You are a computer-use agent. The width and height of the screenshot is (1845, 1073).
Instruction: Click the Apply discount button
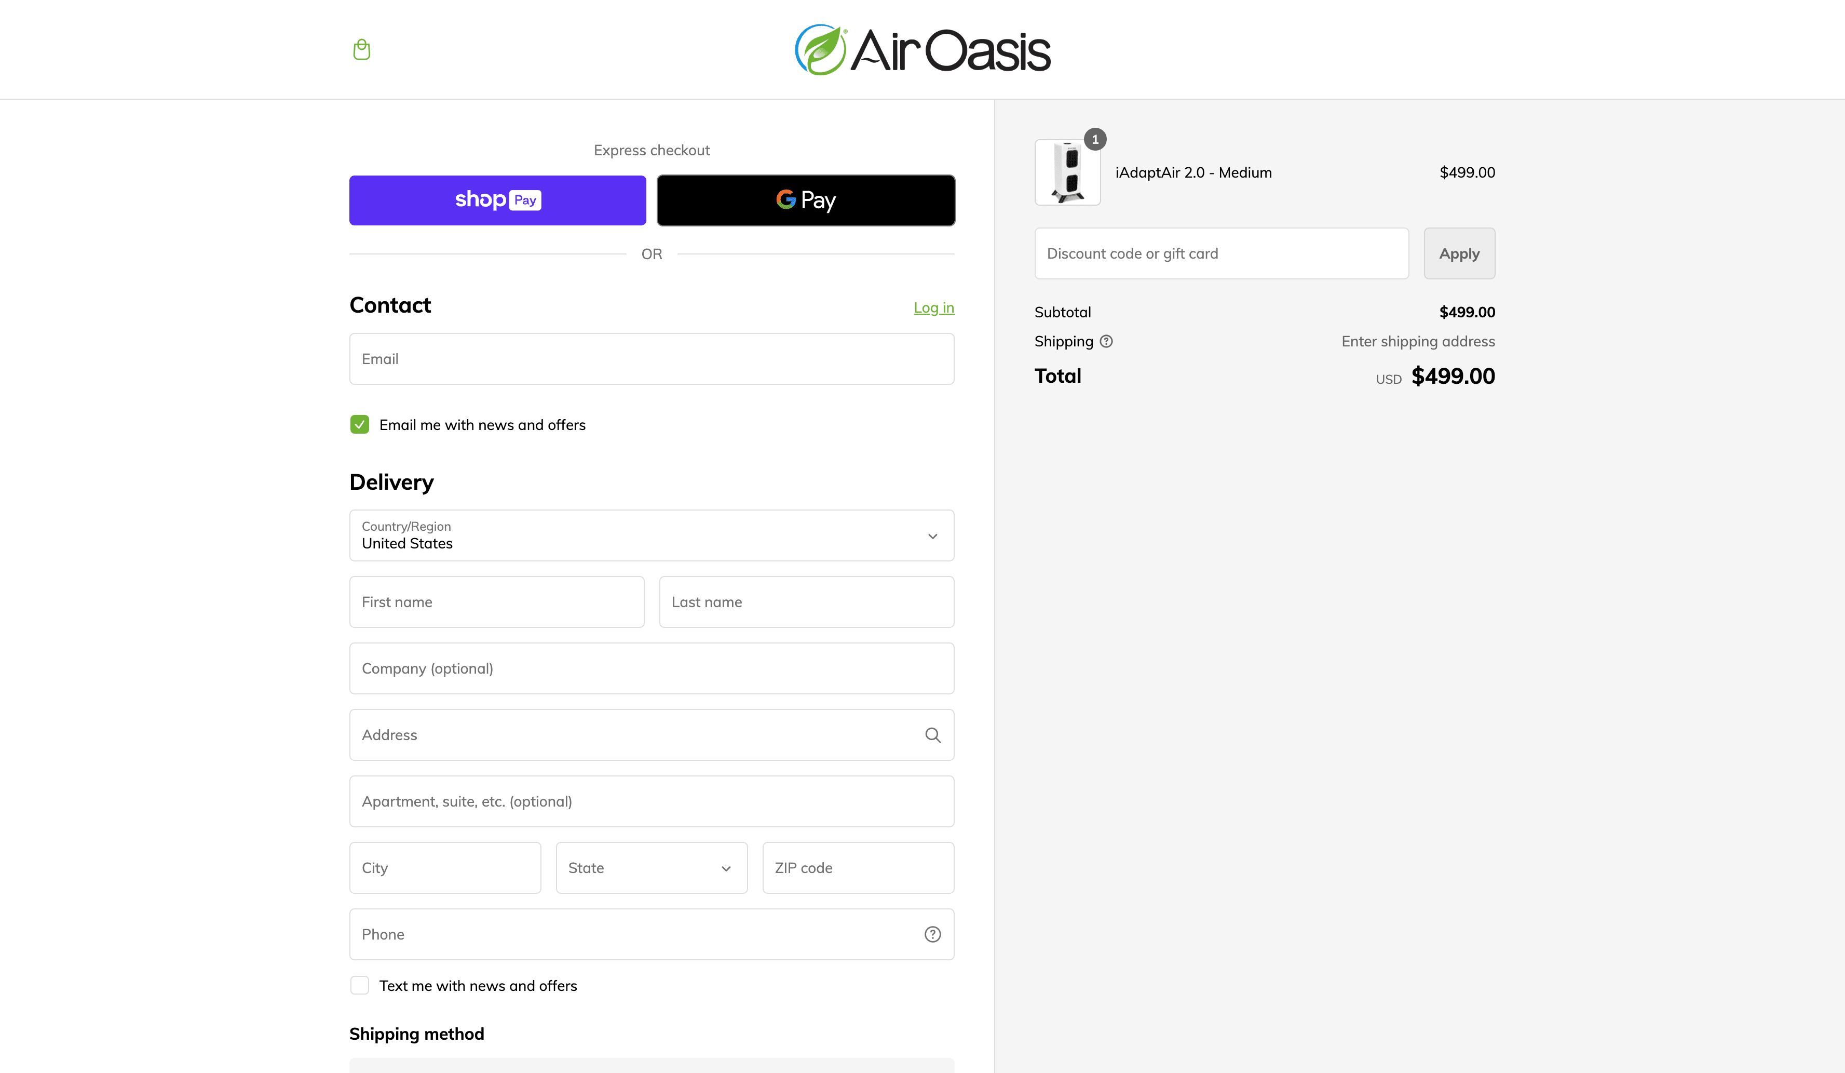pos(1459,253)
